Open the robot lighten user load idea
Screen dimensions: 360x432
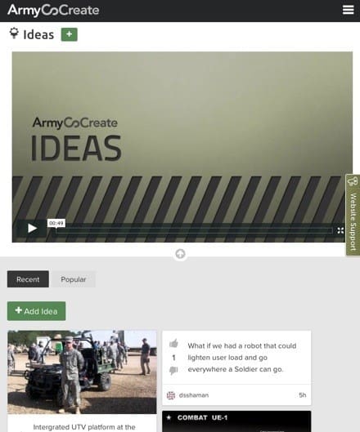[x=242, y=358]
